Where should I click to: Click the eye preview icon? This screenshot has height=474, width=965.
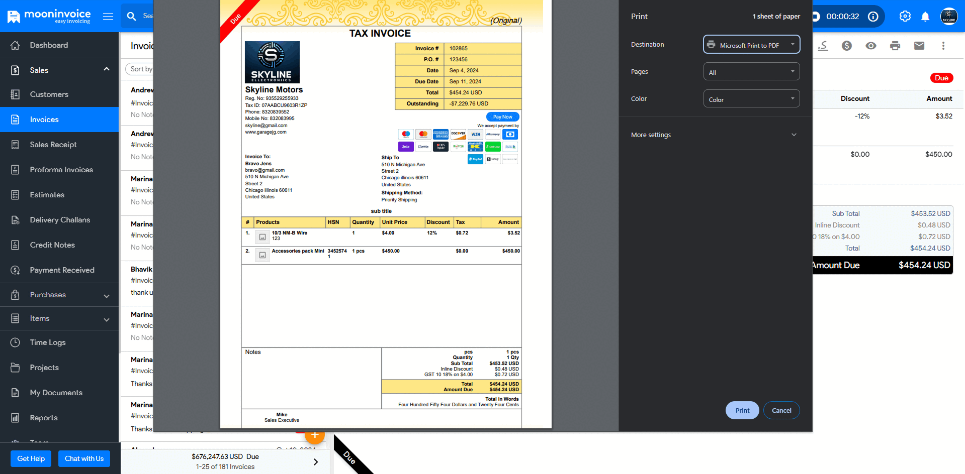[871, 46]
